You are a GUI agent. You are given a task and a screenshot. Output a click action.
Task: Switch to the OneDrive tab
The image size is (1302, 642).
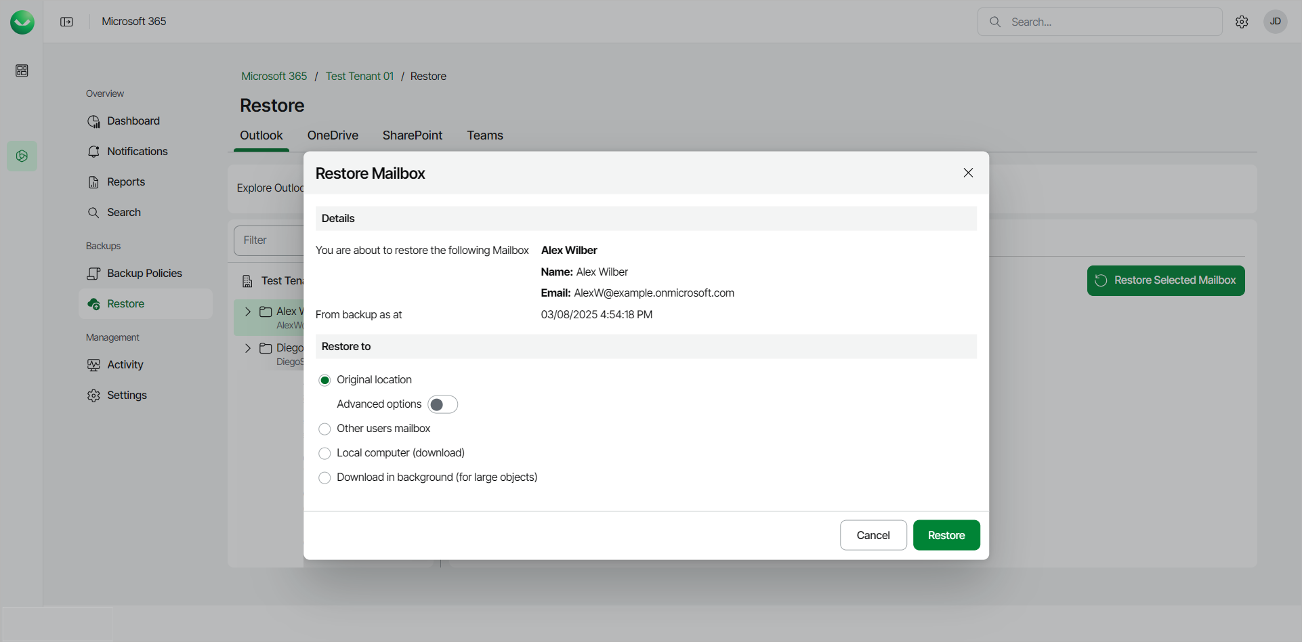333,135
